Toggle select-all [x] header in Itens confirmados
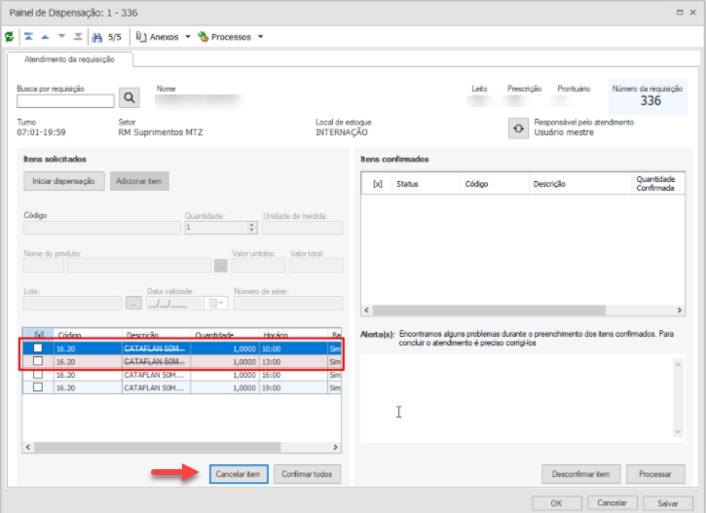The width and height of the screenshot is (706, 513). pos(377,184)
